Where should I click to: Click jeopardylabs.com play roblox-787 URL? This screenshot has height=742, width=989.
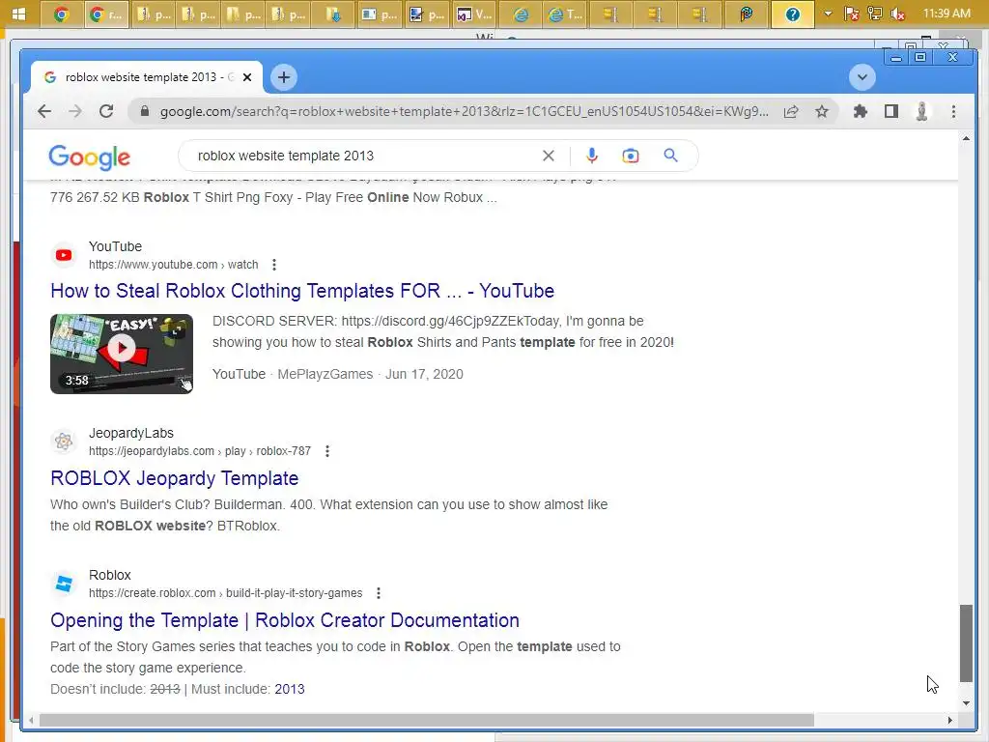[x=200, y=451]
